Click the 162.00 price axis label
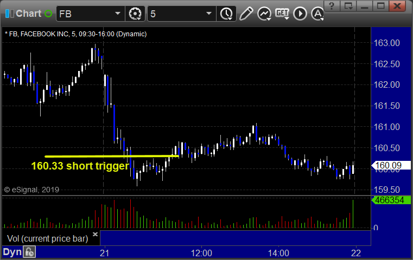 coord(386,84)
